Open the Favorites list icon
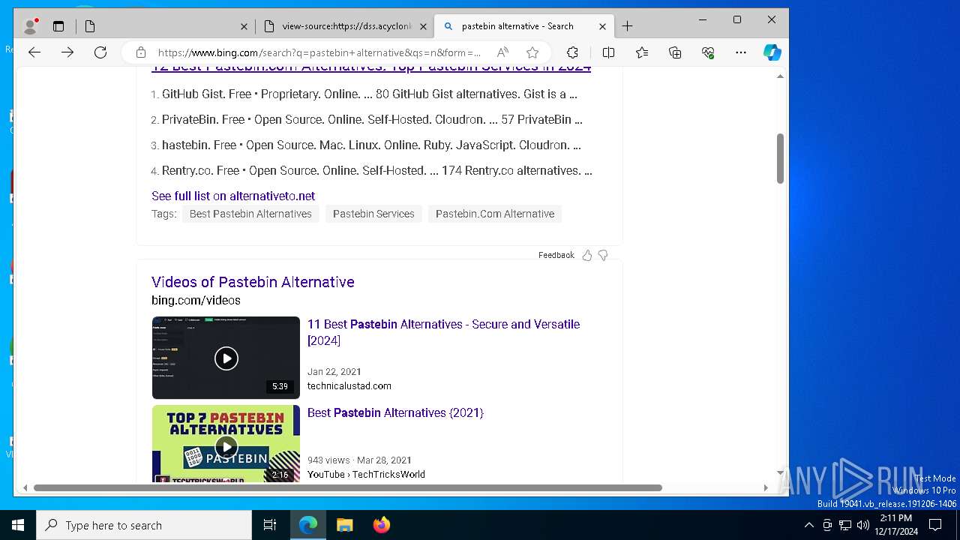The width and height of the screenshot is (960, 540). (642, 52)
